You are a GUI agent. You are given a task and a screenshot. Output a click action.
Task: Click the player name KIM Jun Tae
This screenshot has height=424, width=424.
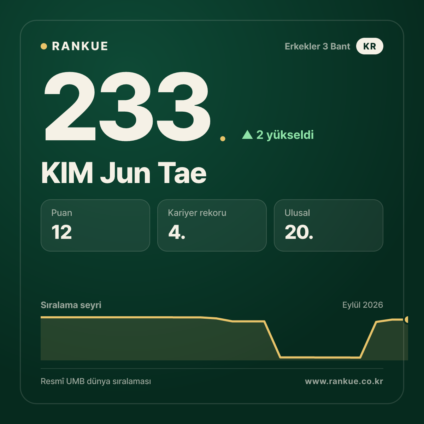[124, 173]
